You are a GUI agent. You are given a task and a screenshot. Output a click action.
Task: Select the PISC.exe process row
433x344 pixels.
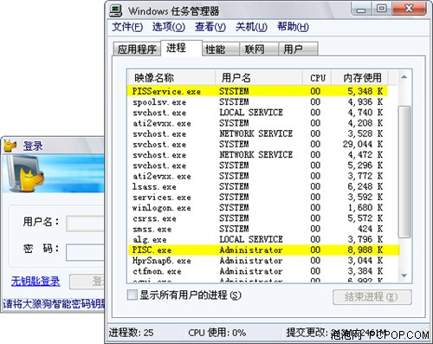(x=263, y=250)
